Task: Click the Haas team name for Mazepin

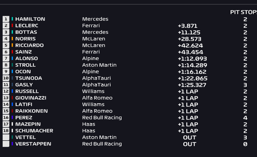Action: [89, 124]
